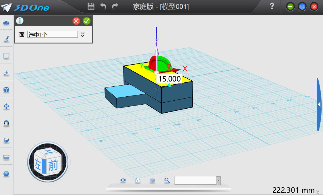Open the bottom toolbar dropdown list
Viewport: 323px width, 195px height.
(218, 181)
